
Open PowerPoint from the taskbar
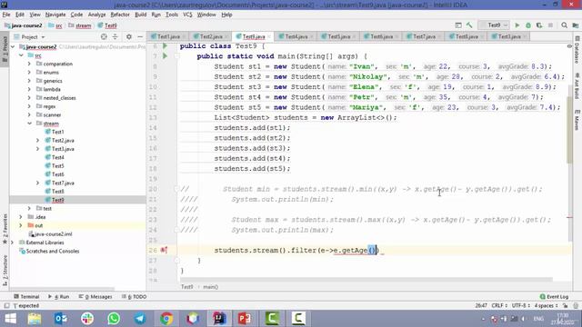pyautogui.click(x=245, y=319)
